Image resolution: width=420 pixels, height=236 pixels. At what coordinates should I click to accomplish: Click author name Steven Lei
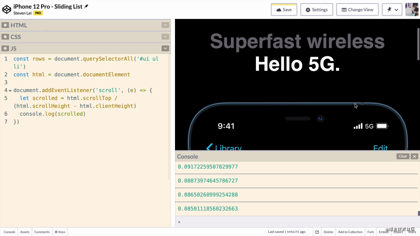coord(22,13)
